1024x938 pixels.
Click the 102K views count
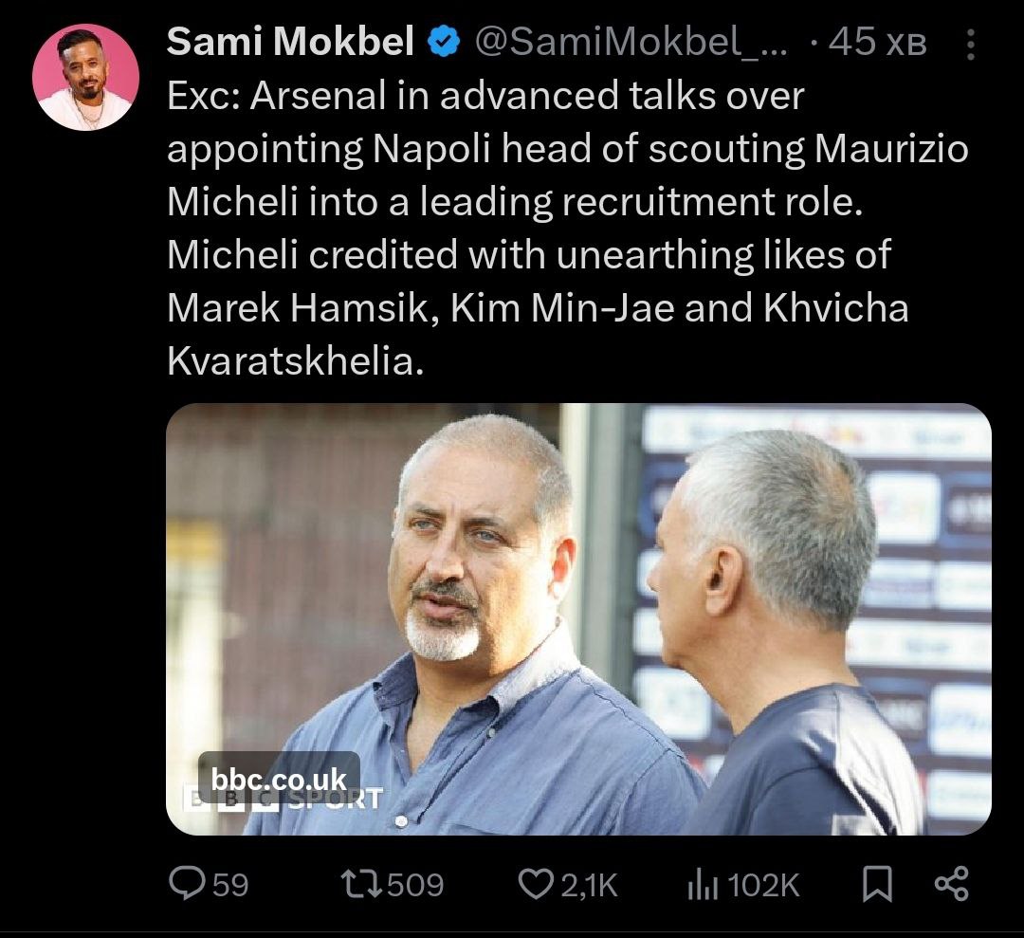(x=764, y=885)
